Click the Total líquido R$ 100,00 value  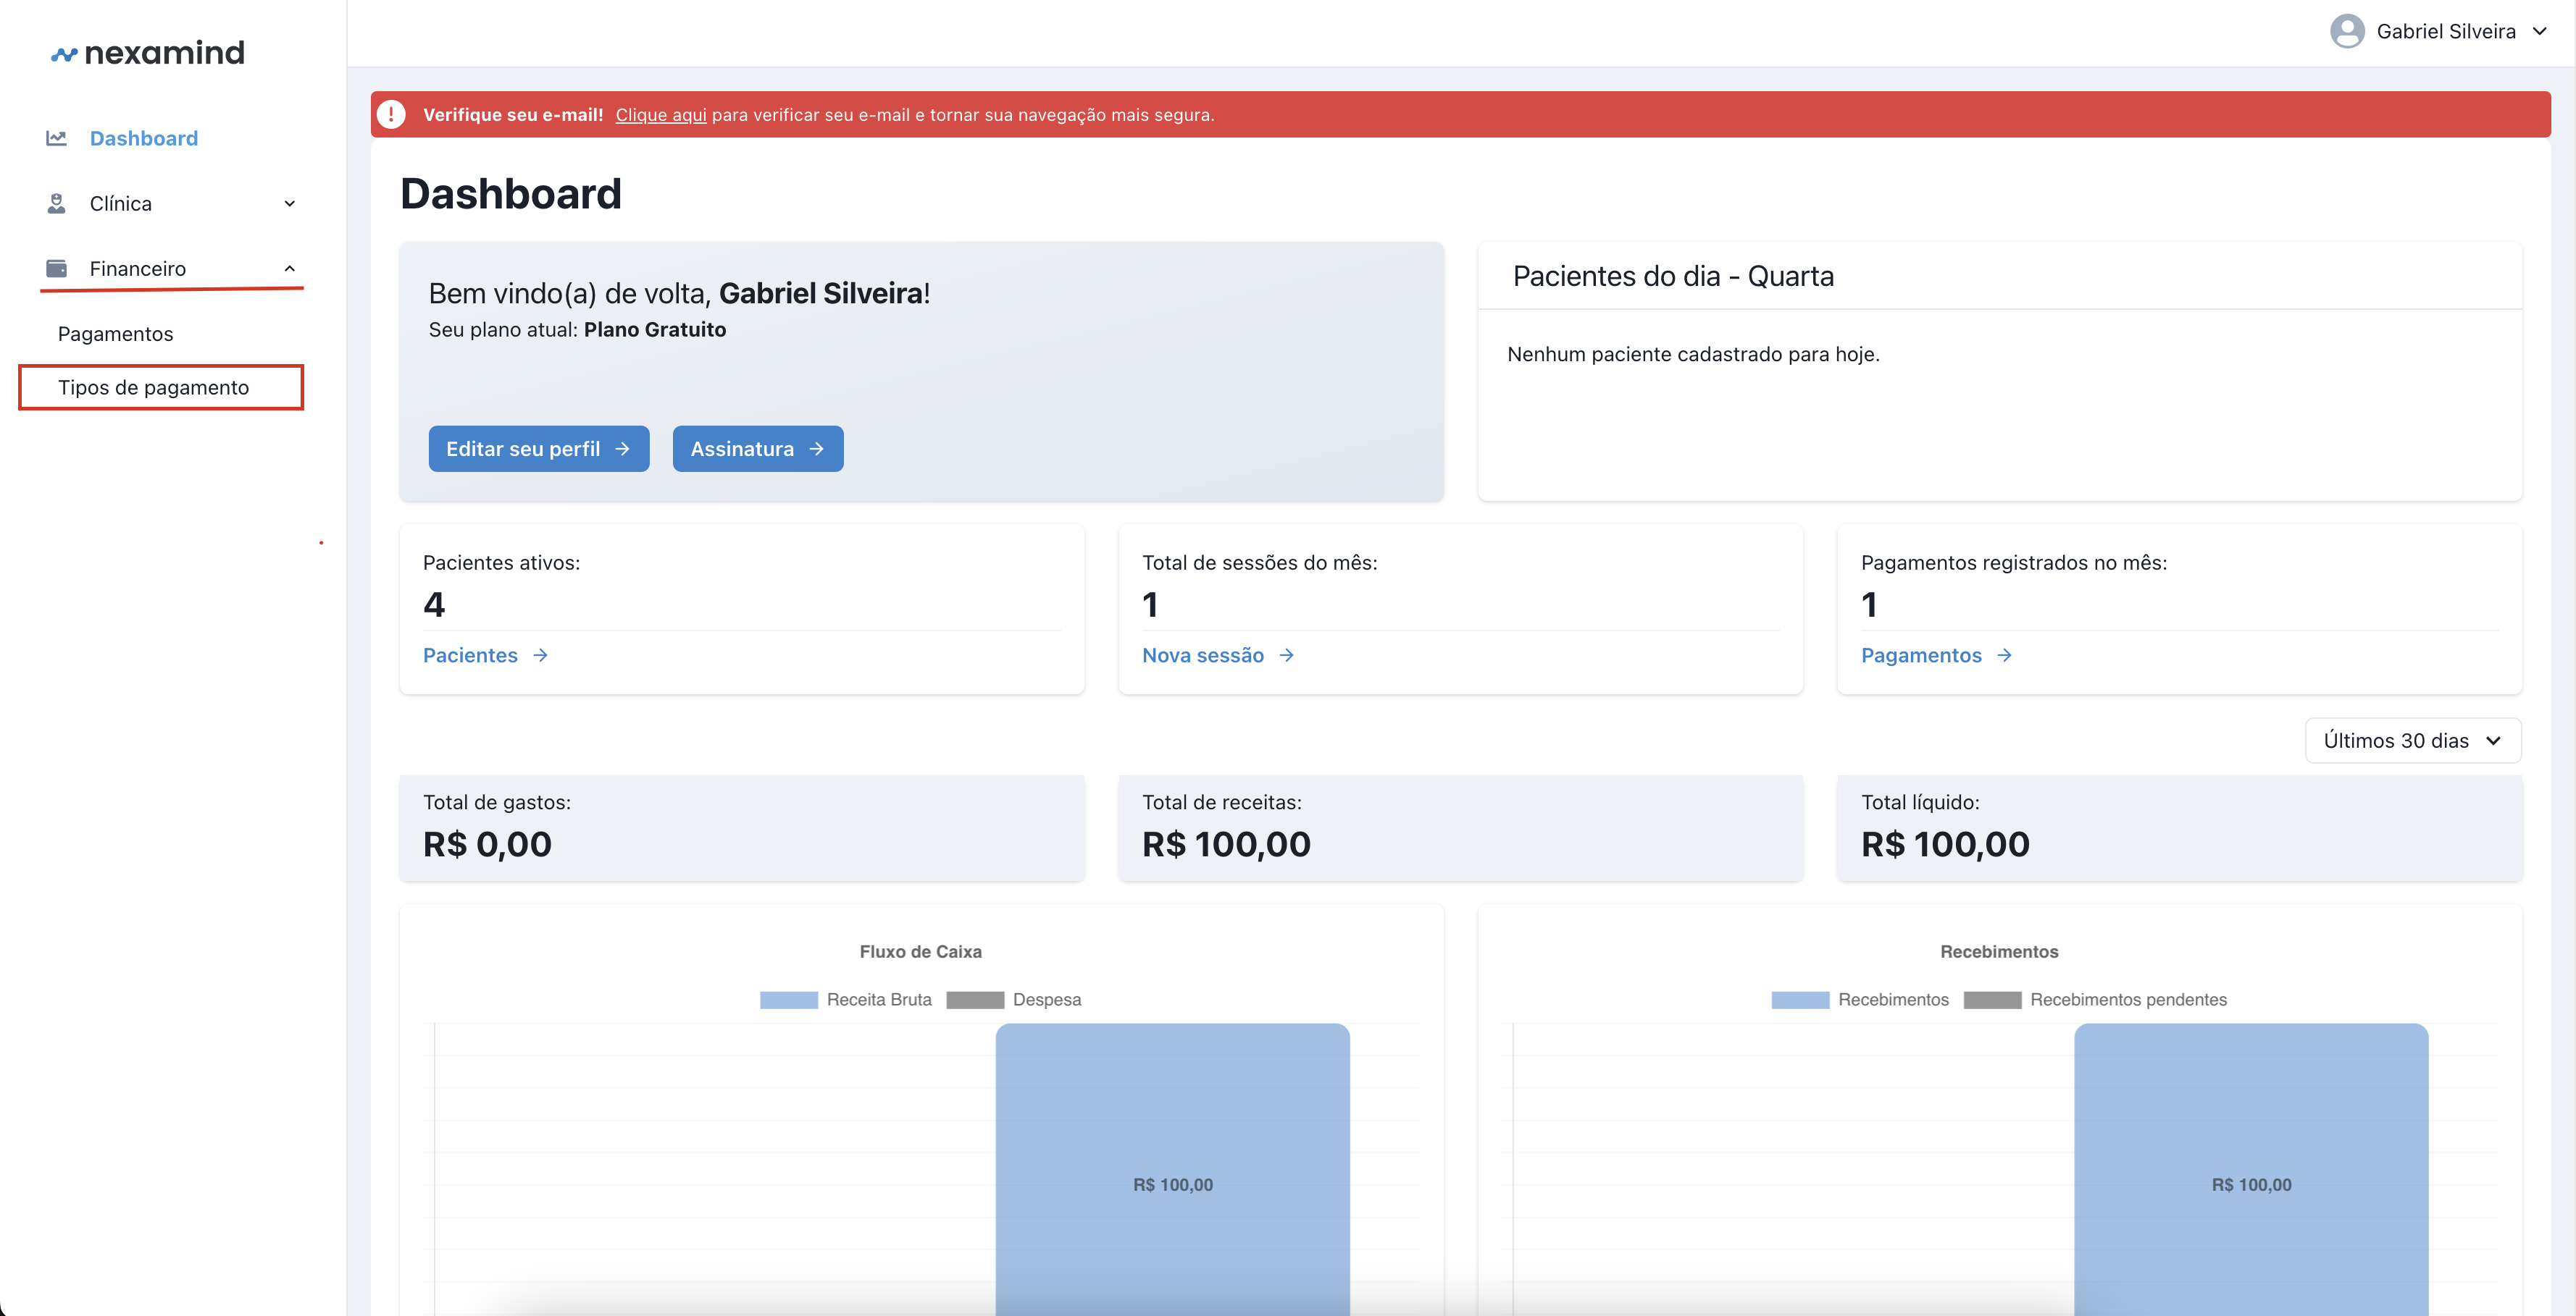[x=1945, y=844]
